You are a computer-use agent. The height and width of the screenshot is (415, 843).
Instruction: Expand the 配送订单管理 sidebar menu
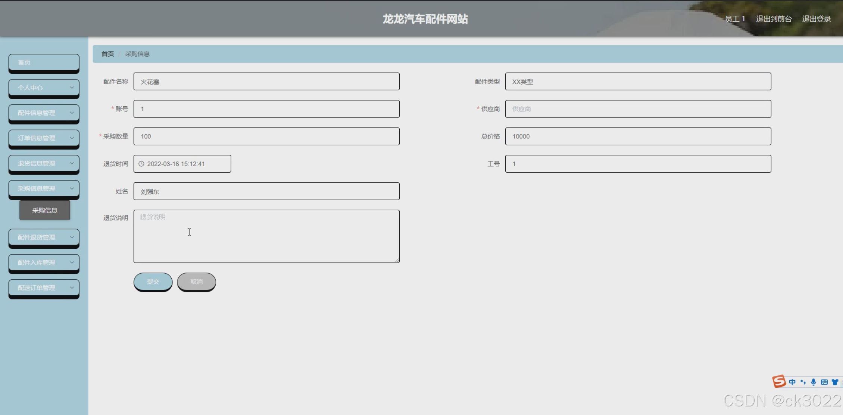point(44,287)
